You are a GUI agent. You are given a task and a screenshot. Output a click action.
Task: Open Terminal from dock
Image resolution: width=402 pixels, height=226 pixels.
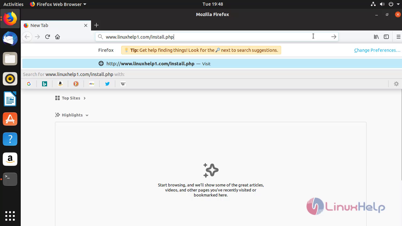pyautogui.click(x=10, y=179)
